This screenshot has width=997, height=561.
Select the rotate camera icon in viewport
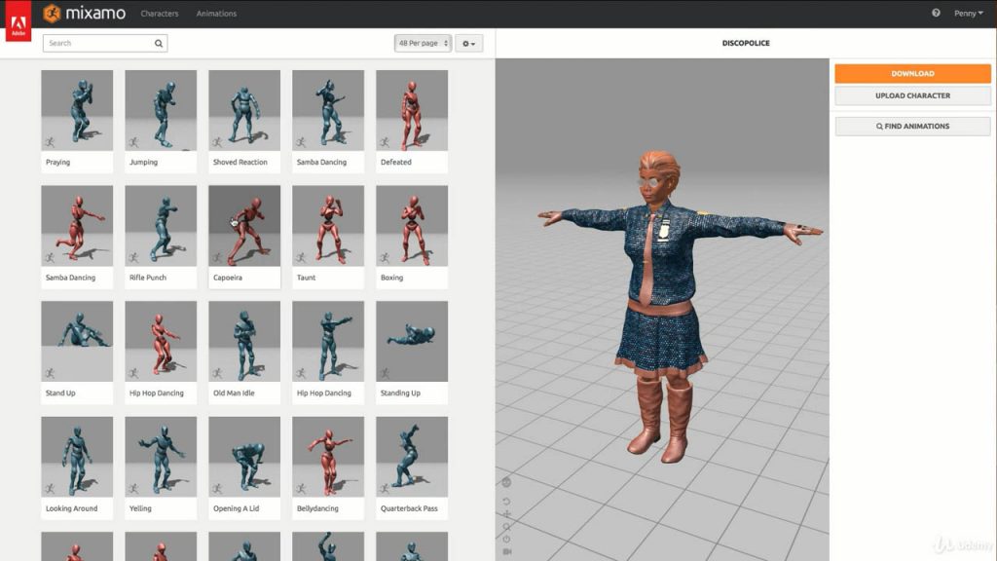[x=506, y=502]
